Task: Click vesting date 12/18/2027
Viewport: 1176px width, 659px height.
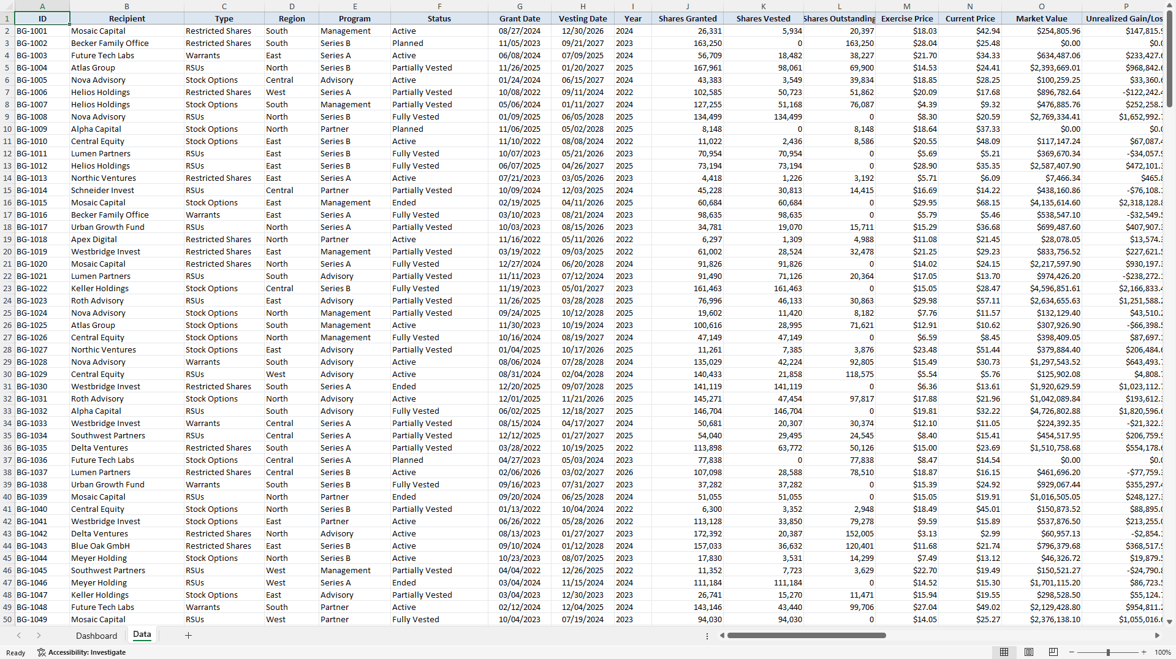Action: tap(583, 411)
